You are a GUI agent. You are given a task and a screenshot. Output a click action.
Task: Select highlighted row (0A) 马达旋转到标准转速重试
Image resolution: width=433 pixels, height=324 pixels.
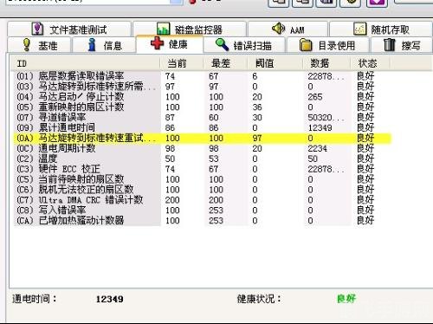pyautogui.click(x=202, y=138)
